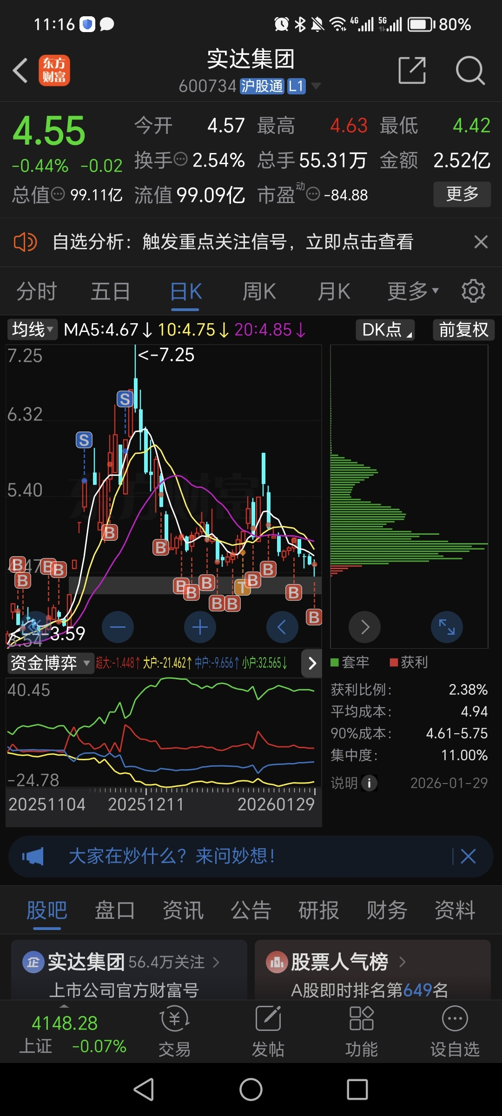Image resolution: width=502 pixels, height=1116 pixels.
Task: Tap Android recent apps button
Action: click(357, 1089)
